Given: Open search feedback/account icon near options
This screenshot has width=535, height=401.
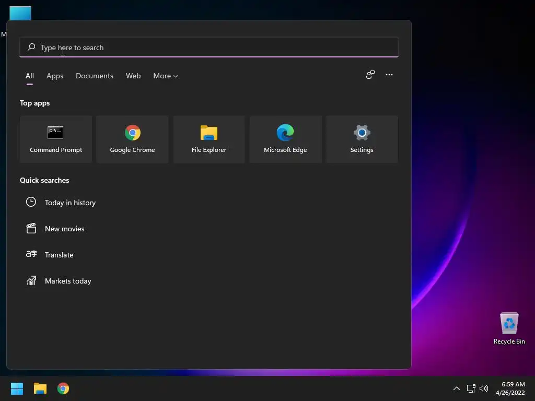Looking at the screenshot, I should point(370,75).
